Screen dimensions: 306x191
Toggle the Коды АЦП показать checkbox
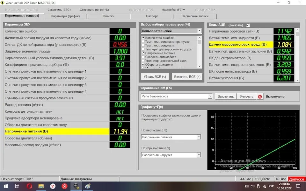pos(248,25)
